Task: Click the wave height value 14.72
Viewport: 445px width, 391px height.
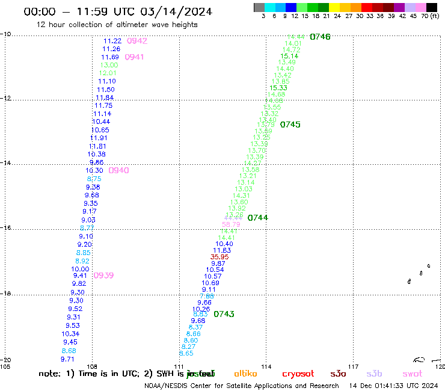Action: tap(292, 50)
